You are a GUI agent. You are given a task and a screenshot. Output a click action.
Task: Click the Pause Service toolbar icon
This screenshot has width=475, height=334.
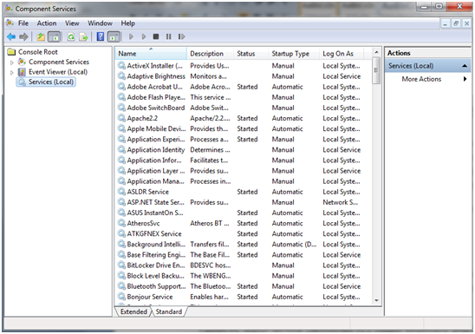click(169, 36)
